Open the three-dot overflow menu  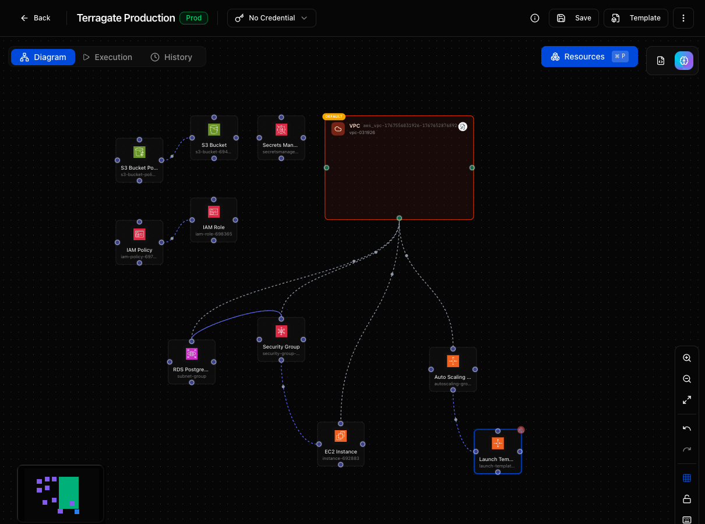point(683,18)
